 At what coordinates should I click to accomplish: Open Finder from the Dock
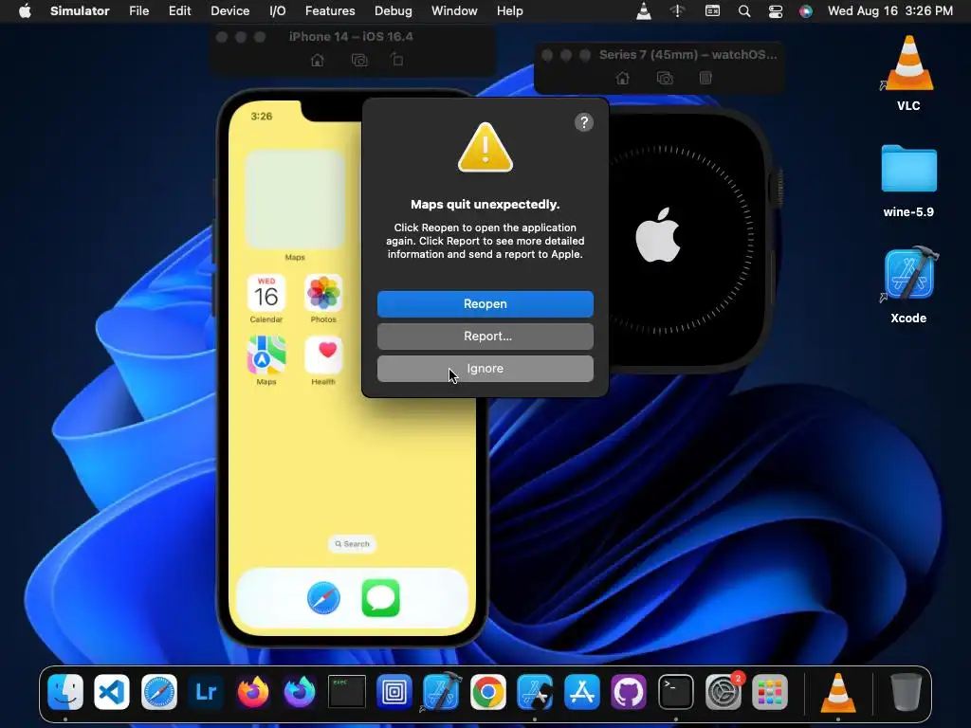point(65,691)
